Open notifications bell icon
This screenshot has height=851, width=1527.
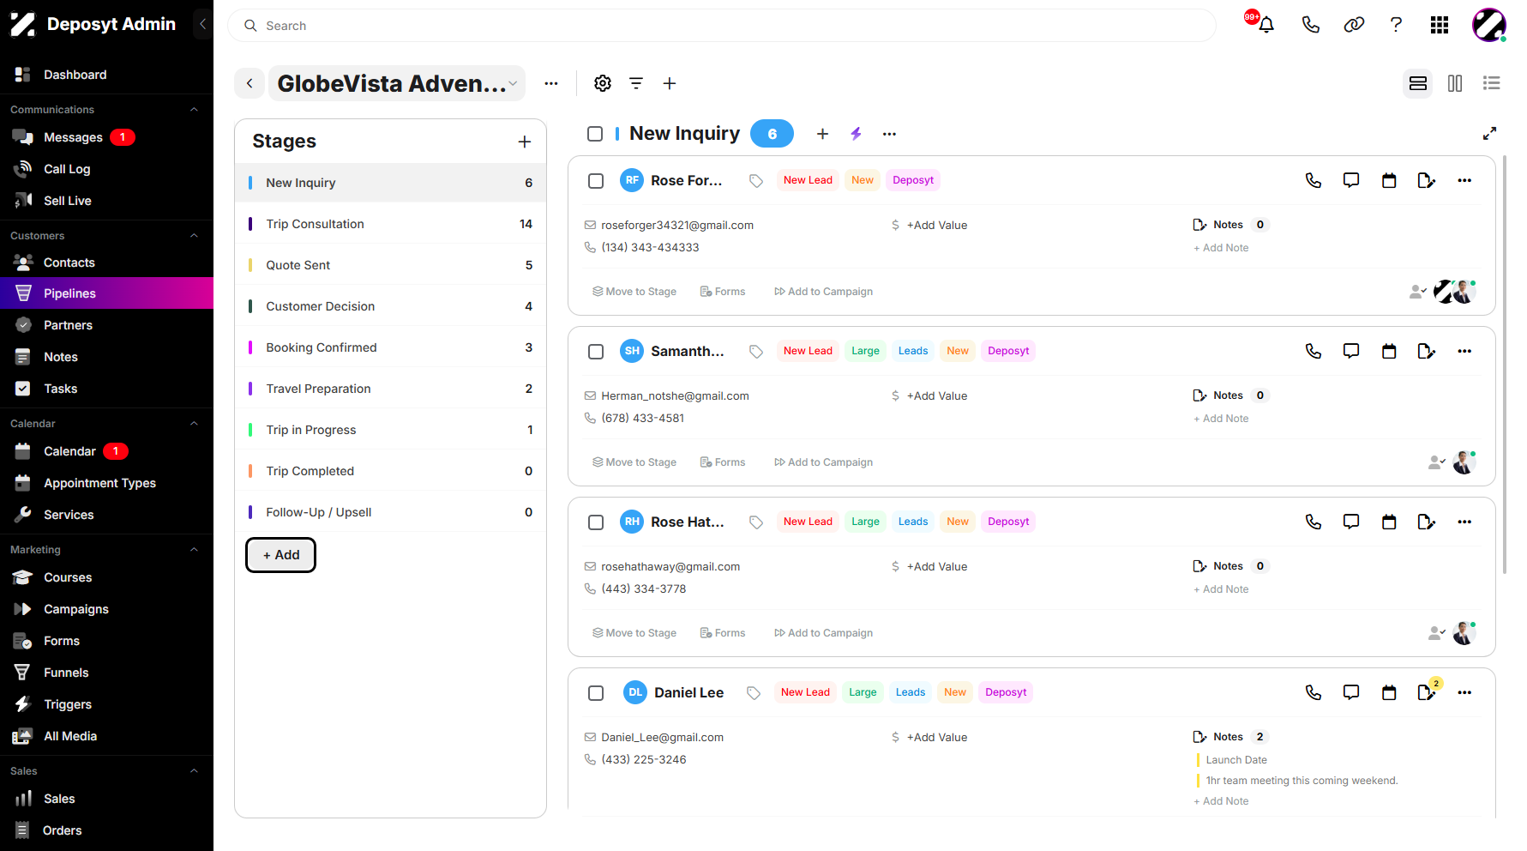[1265, 25]
